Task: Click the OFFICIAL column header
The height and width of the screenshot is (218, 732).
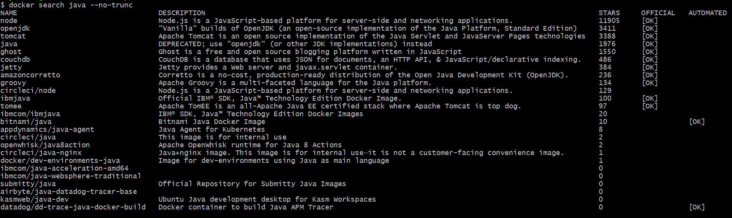Action: pos(658,13)
